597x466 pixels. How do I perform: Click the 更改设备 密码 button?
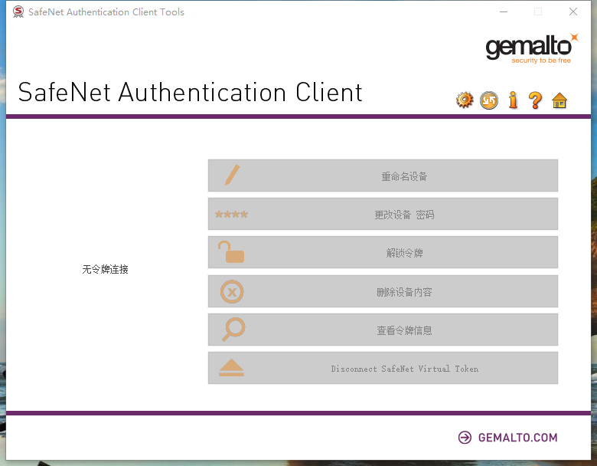pyautogui.click(x=383, y=214)
